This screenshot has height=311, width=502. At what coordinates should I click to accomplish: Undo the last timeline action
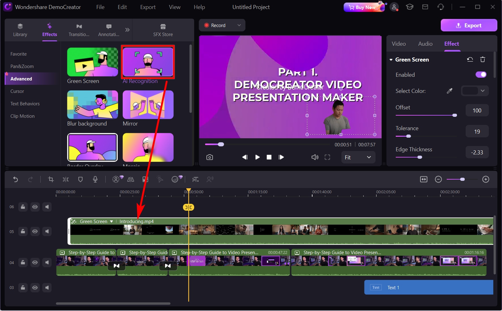[x=15, y=179]
